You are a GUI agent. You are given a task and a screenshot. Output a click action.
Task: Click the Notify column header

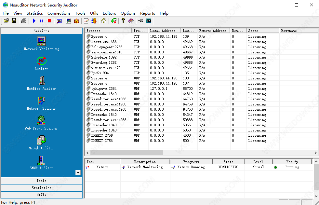pyautogui.click(x=292, y=162)
